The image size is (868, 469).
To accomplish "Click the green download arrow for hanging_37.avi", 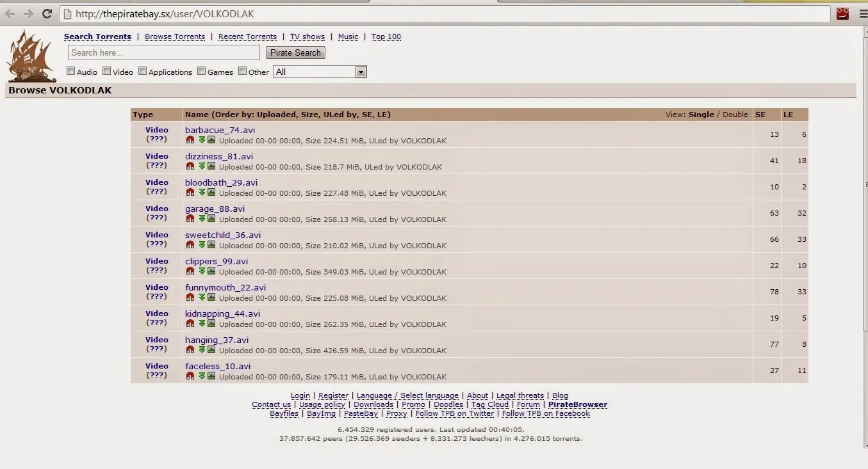I will coord(202,349).
